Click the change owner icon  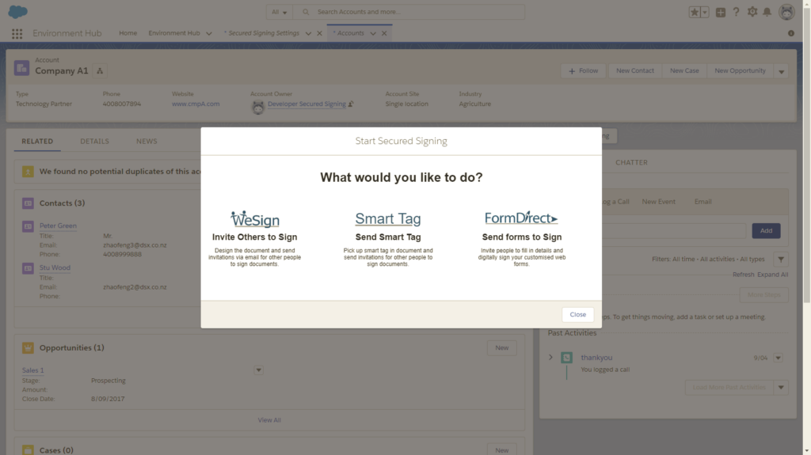pos(351,104)
